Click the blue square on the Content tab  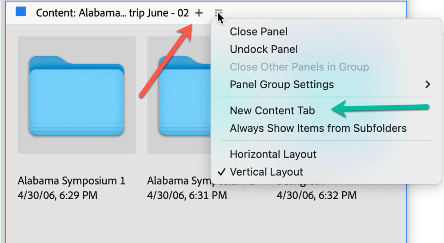coord(21,12)
